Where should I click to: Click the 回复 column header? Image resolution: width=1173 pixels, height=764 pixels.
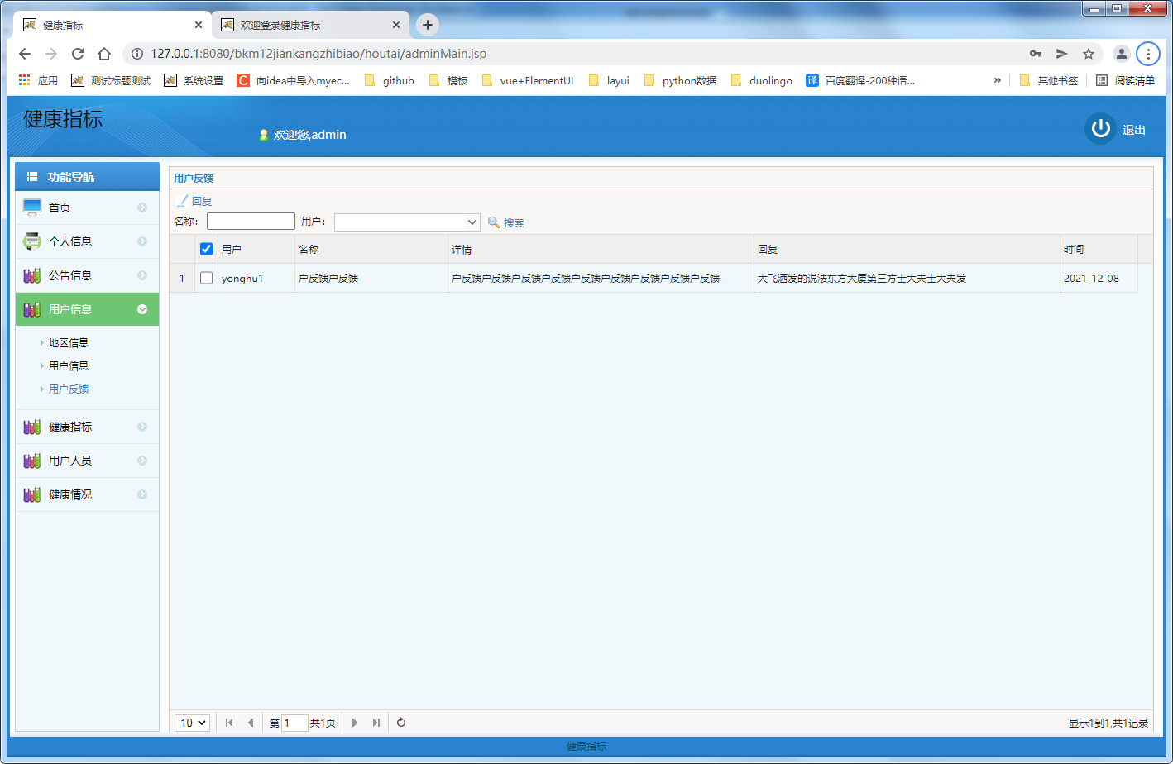[907, 249]
